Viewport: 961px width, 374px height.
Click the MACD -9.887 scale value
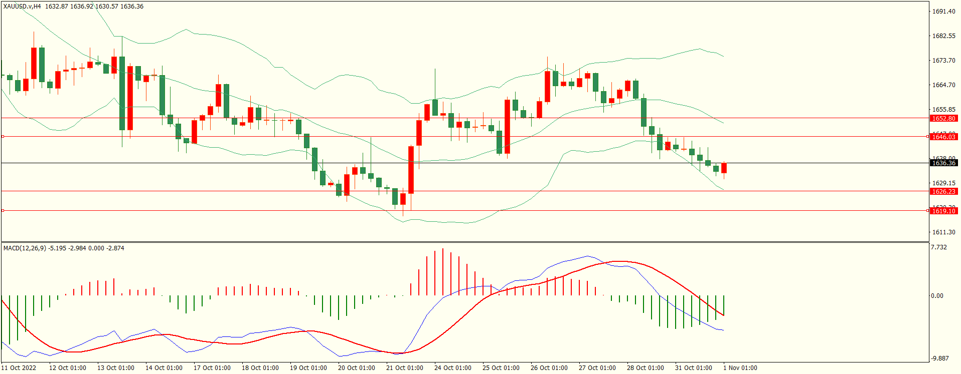click(x=939, y=358)
